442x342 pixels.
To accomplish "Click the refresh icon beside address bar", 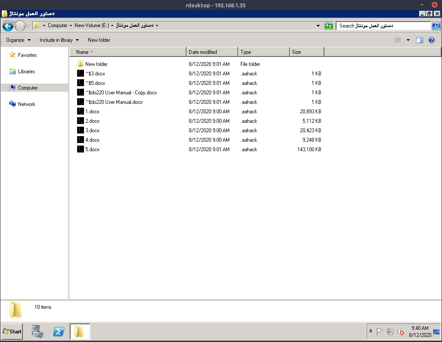I will [x=329, y=26].
